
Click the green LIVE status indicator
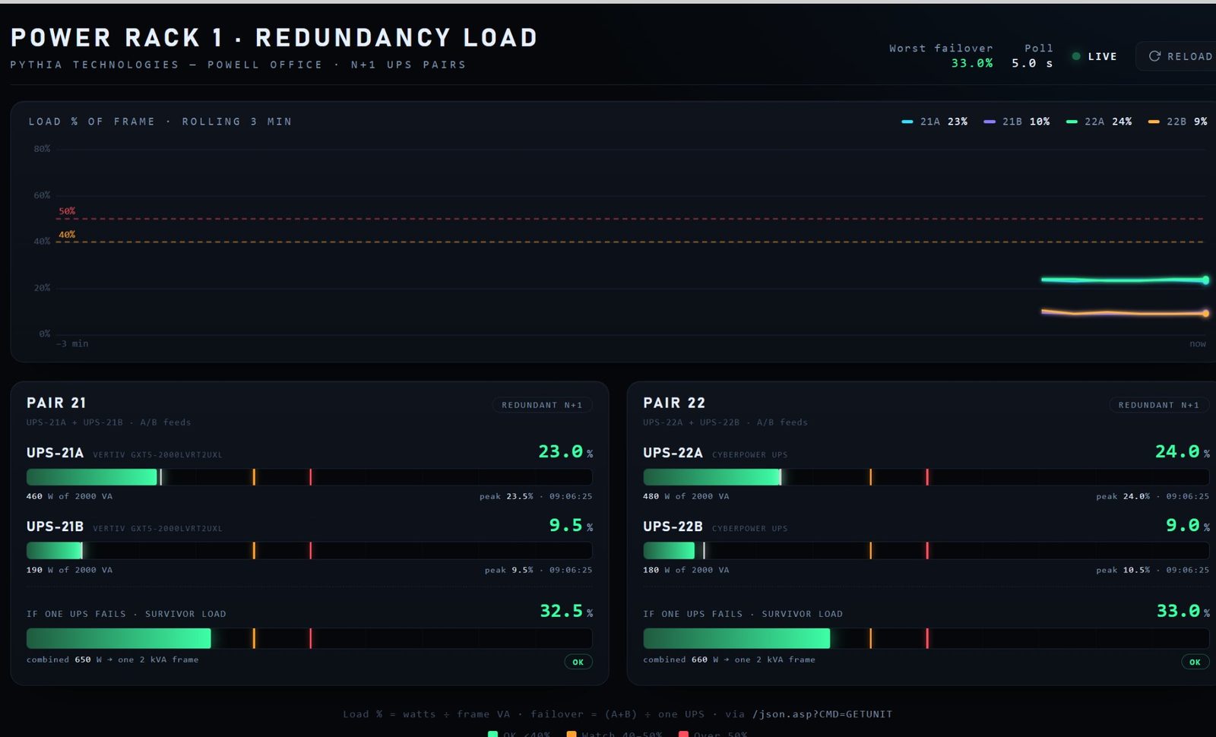point(1094,56)
